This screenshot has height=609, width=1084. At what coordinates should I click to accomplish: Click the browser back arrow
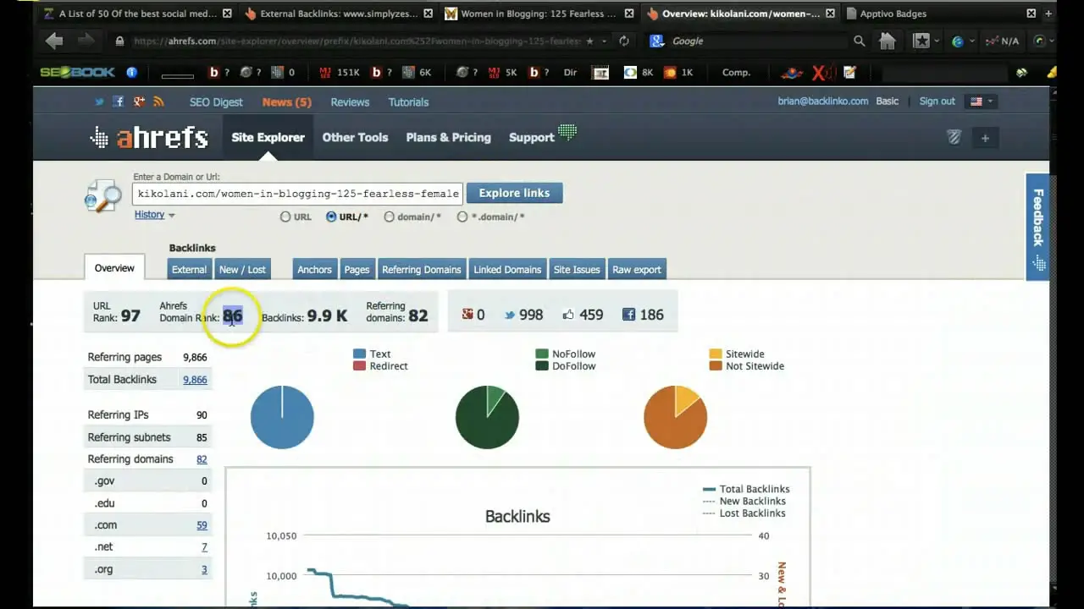click(54, 41)
